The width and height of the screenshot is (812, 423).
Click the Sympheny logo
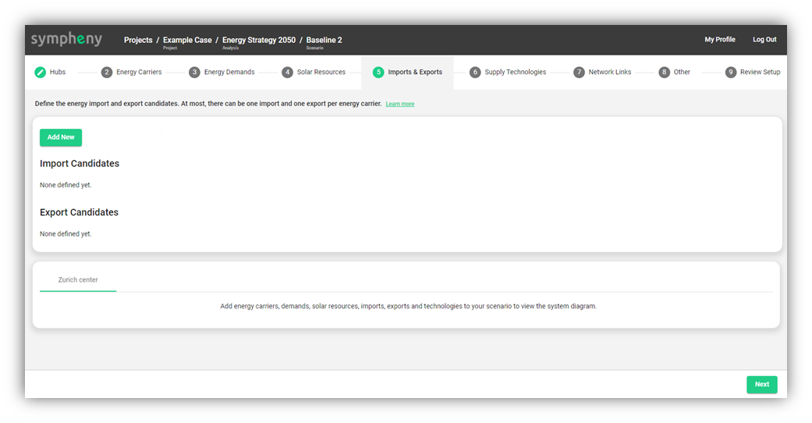pyautogui.click(x=66, y=40)
